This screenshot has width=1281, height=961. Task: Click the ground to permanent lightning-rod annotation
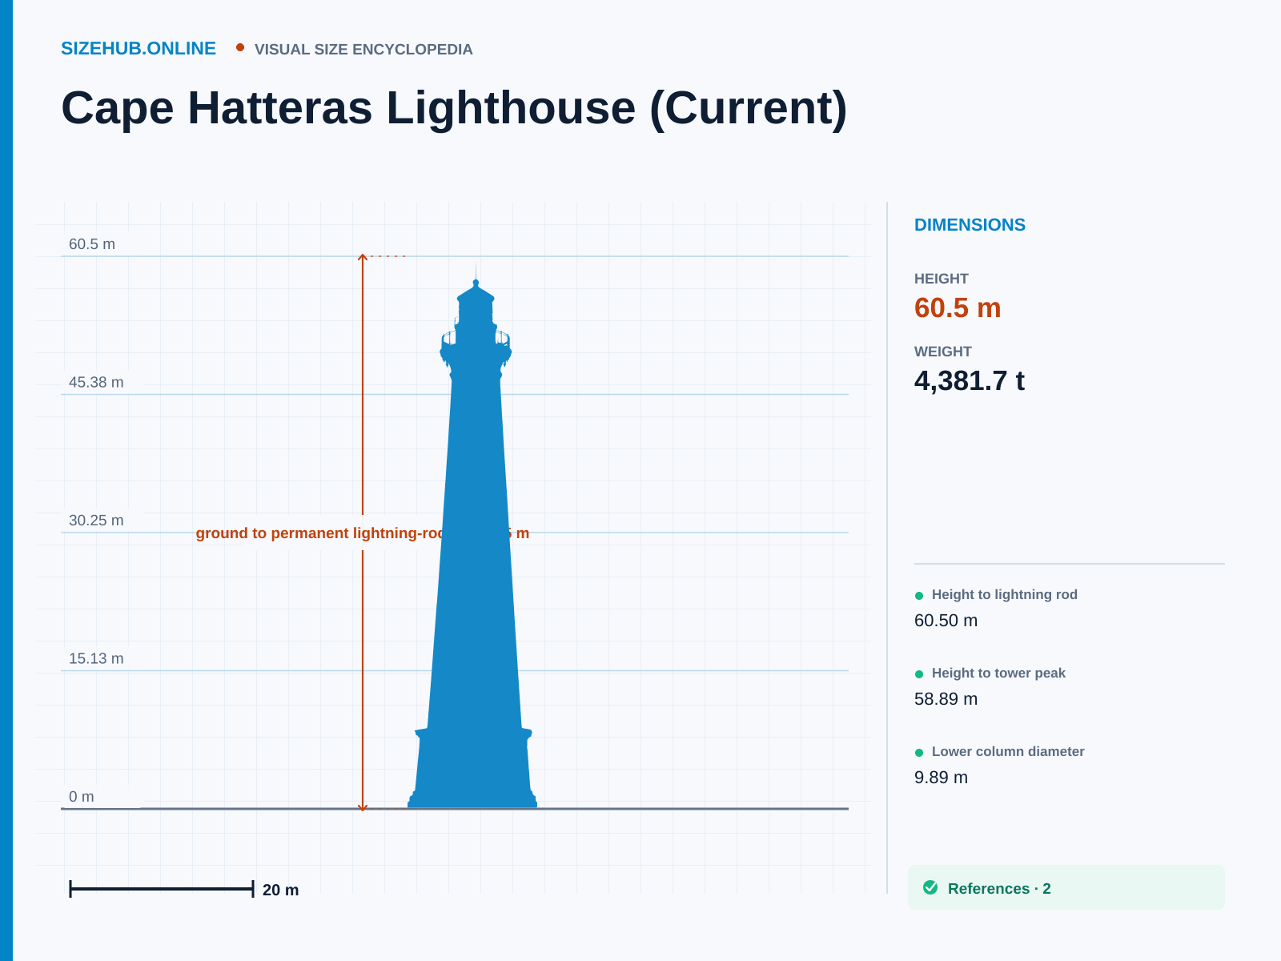pos(363,533)
